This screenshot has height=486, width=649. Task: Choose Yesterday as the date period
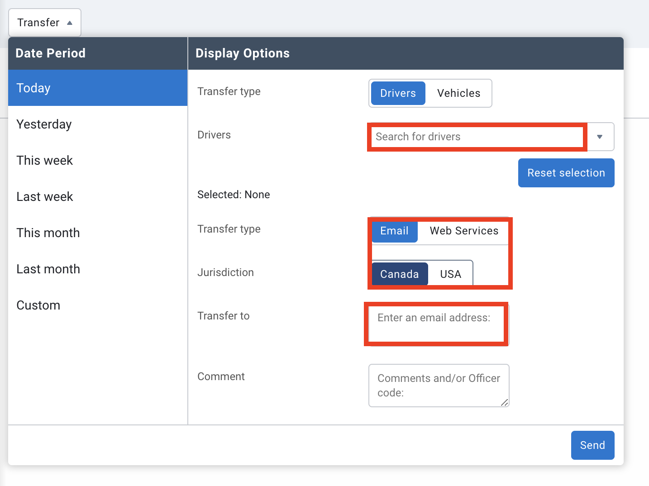[x=44, y=124]
